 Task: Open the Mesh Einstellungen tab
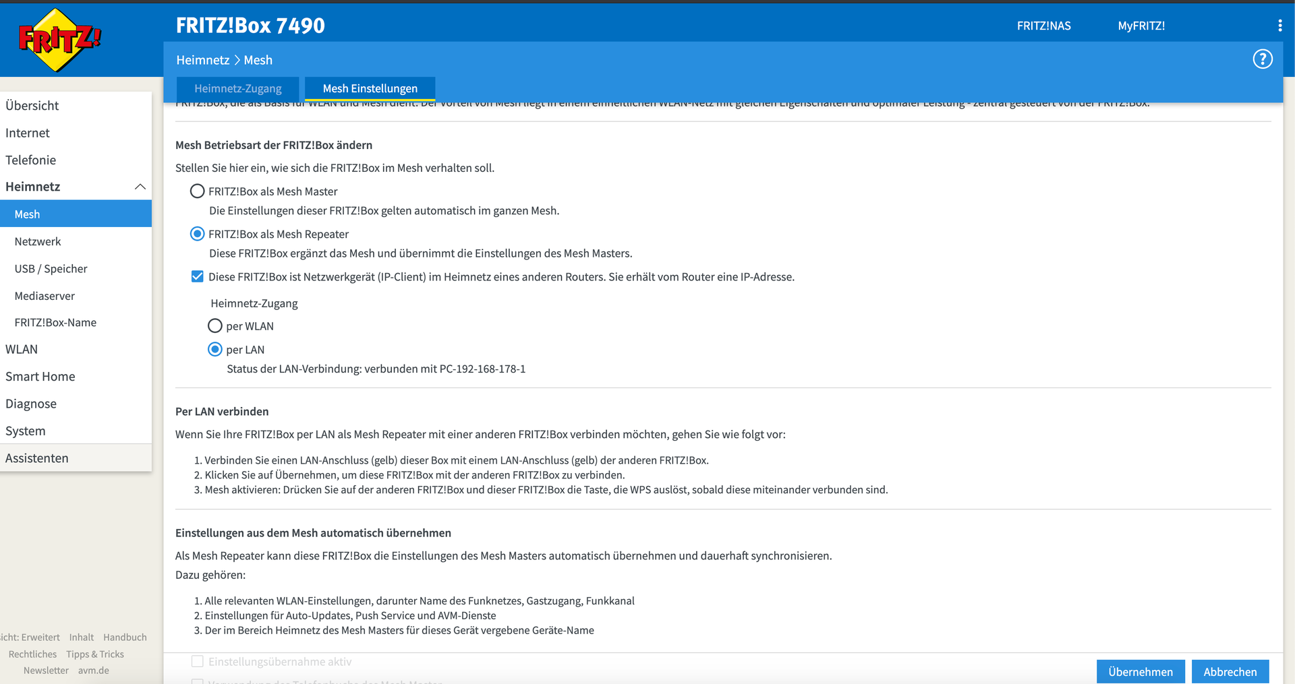click(x=370, y=88)
